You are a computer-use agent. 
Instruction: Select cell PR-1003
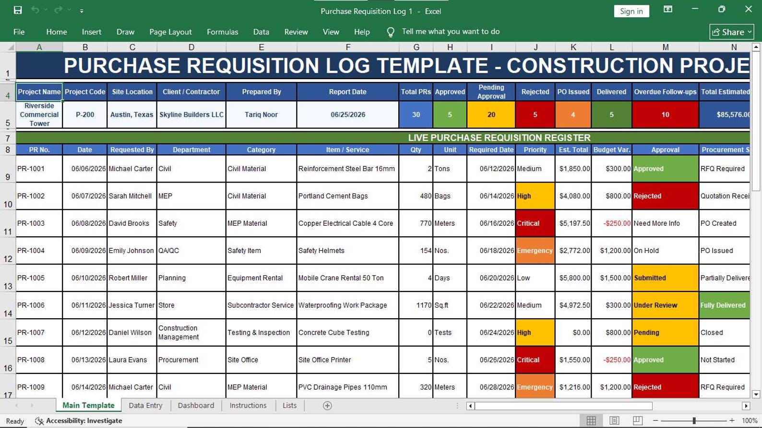[x=39, y=223]
